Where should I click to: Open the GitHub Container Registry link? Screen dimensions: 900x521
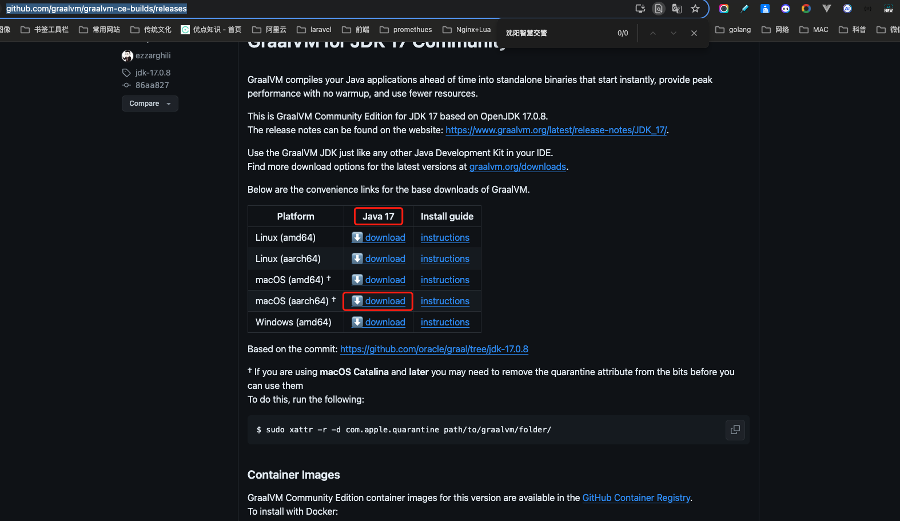pyautogui.click(x=636, y=498)
